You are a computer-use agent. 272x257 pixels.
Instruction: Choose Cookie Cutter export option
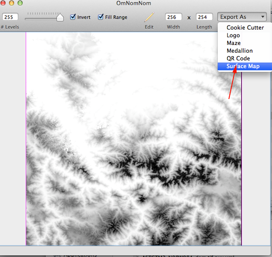click(245, 27)
